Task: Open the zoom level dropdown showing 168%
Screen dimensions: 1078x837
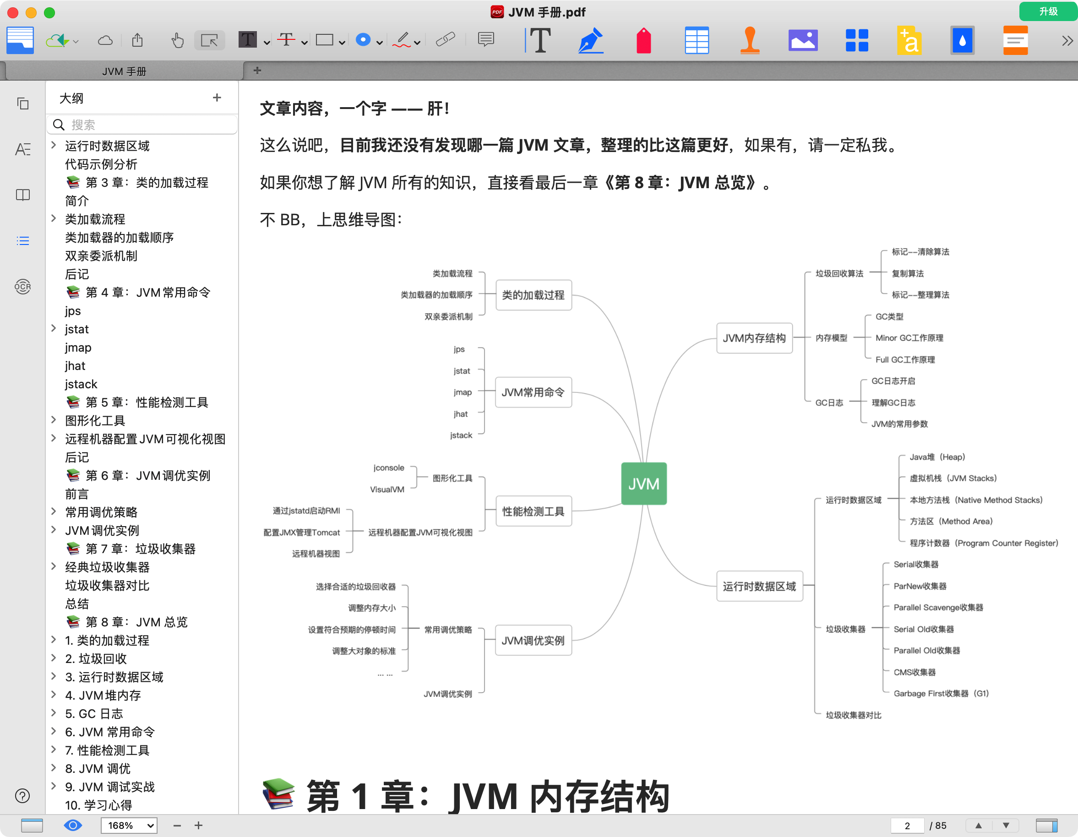Action: coord(128,825)
